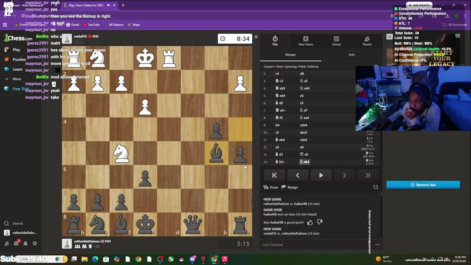Open sidebar settings gear icon
The image size is (471, 265).
point(35,243)
